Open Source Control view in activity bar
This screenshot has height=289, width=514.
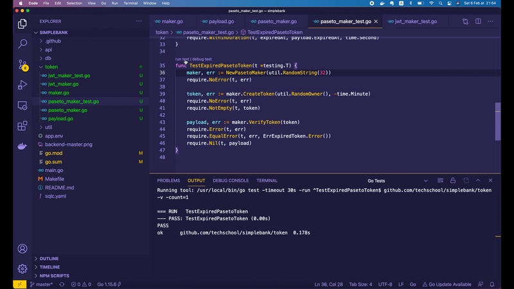pos(22,65)
